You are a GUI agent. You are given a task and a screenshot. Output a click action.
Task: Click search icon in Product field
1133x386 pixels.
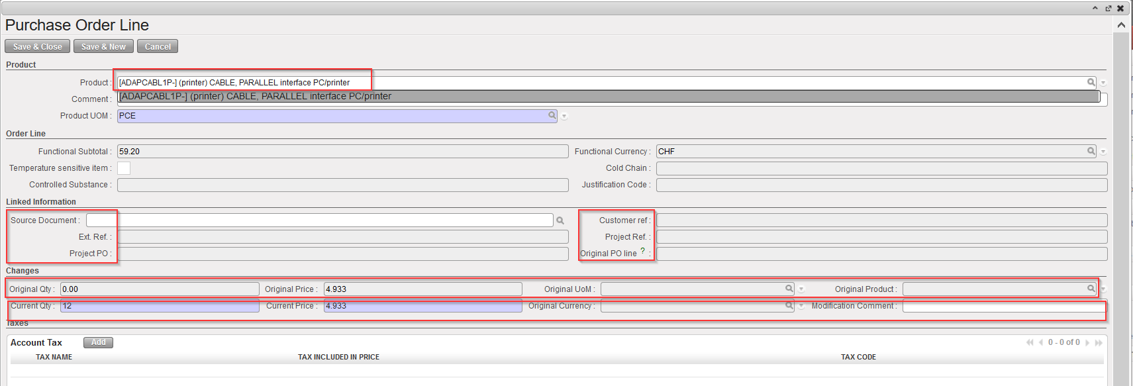point(1091,82)
